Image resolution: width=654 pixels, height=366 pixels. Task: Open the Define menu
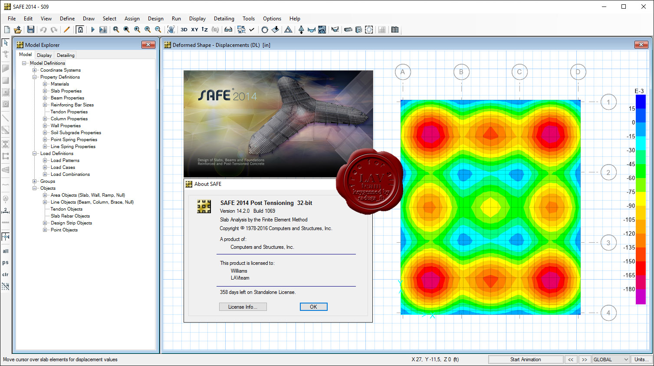67,19
